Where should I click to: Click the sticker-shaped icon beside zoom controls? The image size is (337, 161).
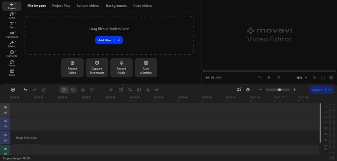pyautogui.click(x=248, y=90)
